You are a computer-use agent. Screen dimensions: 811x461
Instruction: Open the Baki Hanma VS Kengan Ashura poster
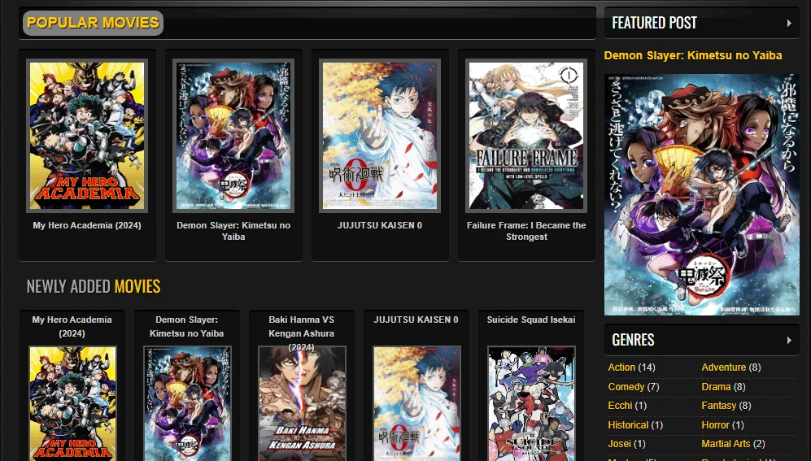[302, 403]
